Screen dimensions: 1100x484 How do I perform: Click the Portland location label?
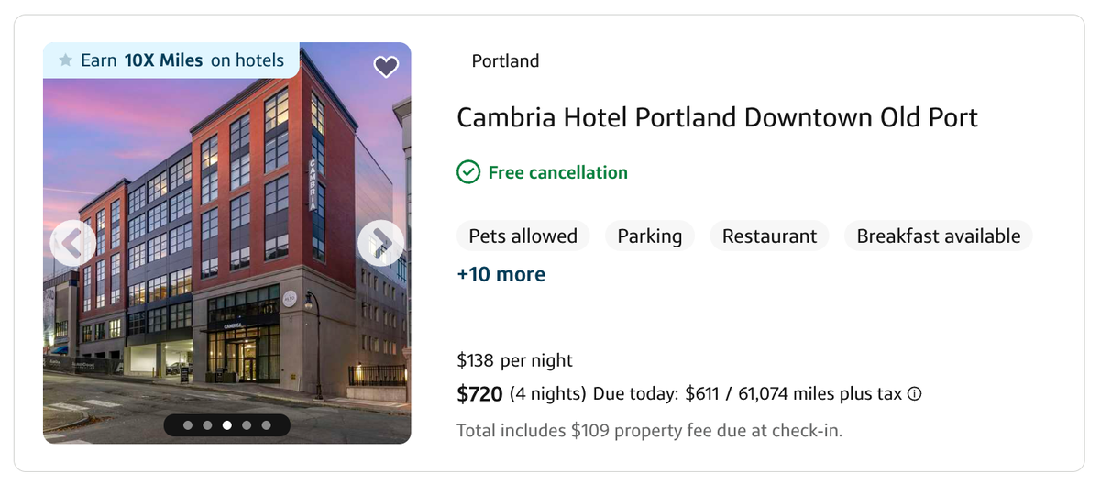505,61
